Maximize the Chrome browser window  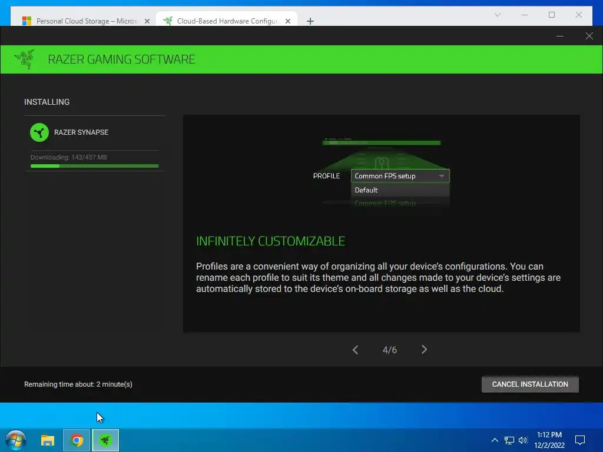tap(551, 15)
